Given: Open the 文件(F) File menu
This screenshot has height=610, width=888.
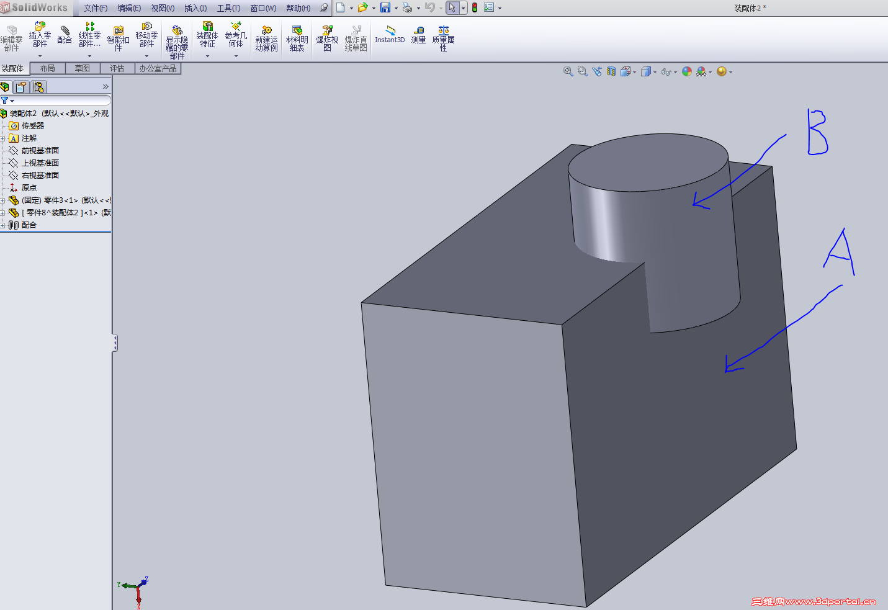Looking at the screenshot, I should (96, 8).
